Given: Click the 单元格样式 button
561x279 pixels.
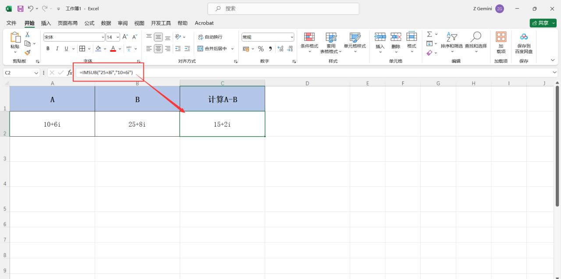Looking at the screenshot, I should [355, 42].
